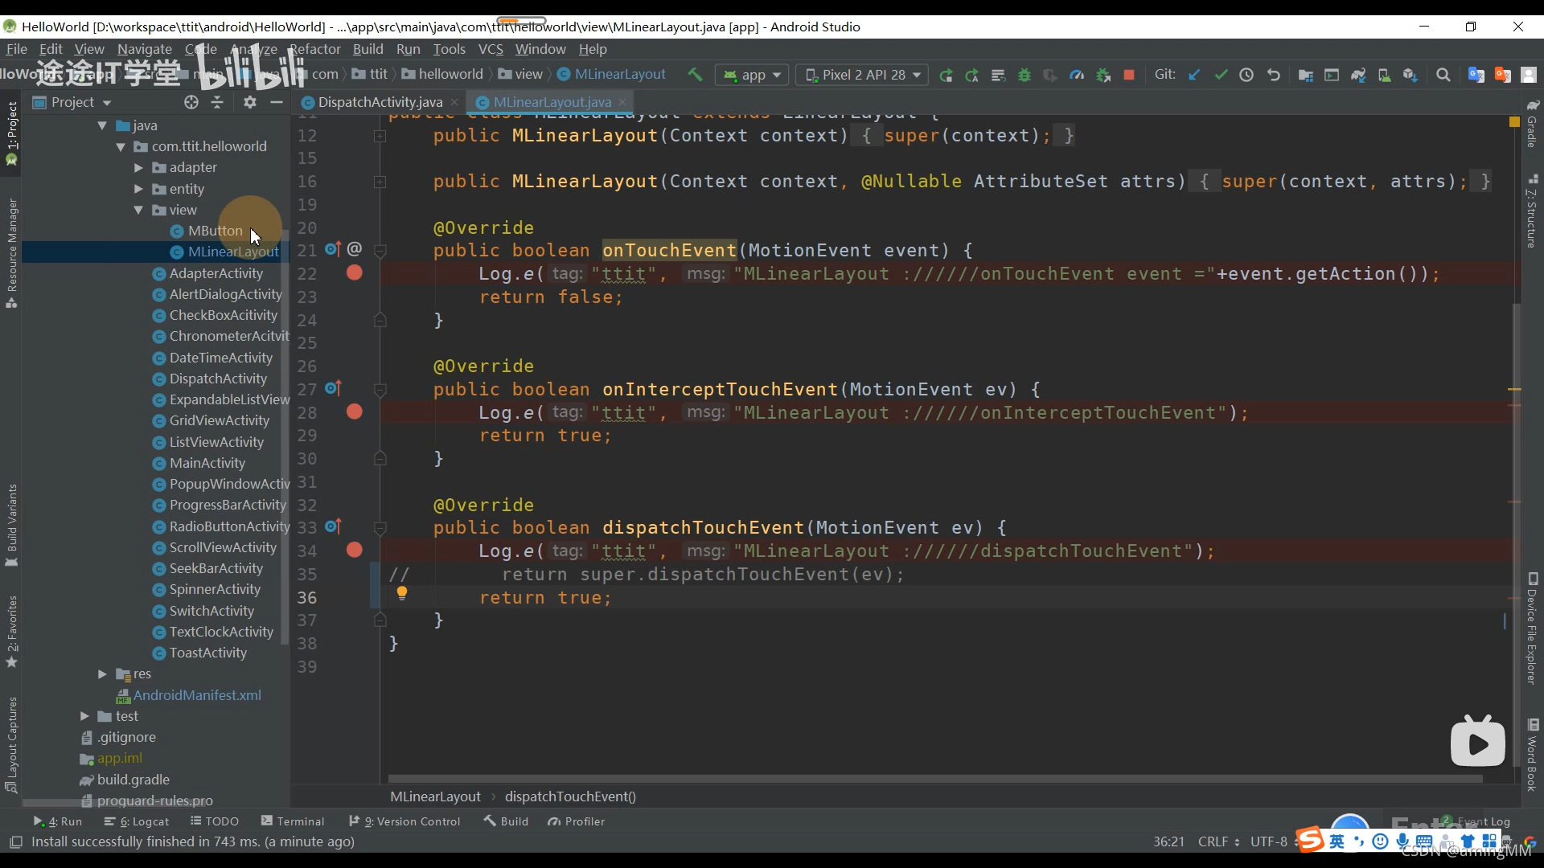Open the Terminal tool window
Image resolution: width=1544 pixels, height=868 pixels.
point(293,821)
